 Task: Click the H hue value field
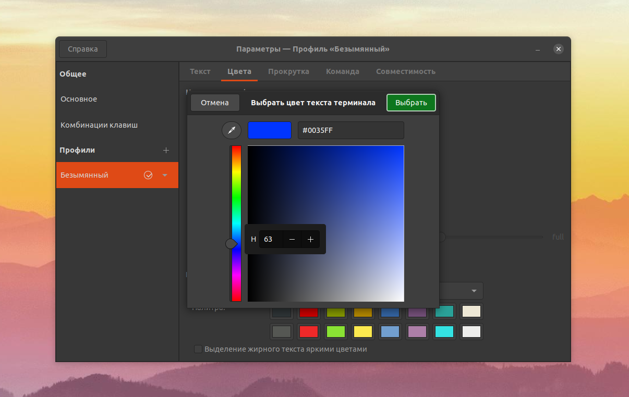tap(271, 239)
